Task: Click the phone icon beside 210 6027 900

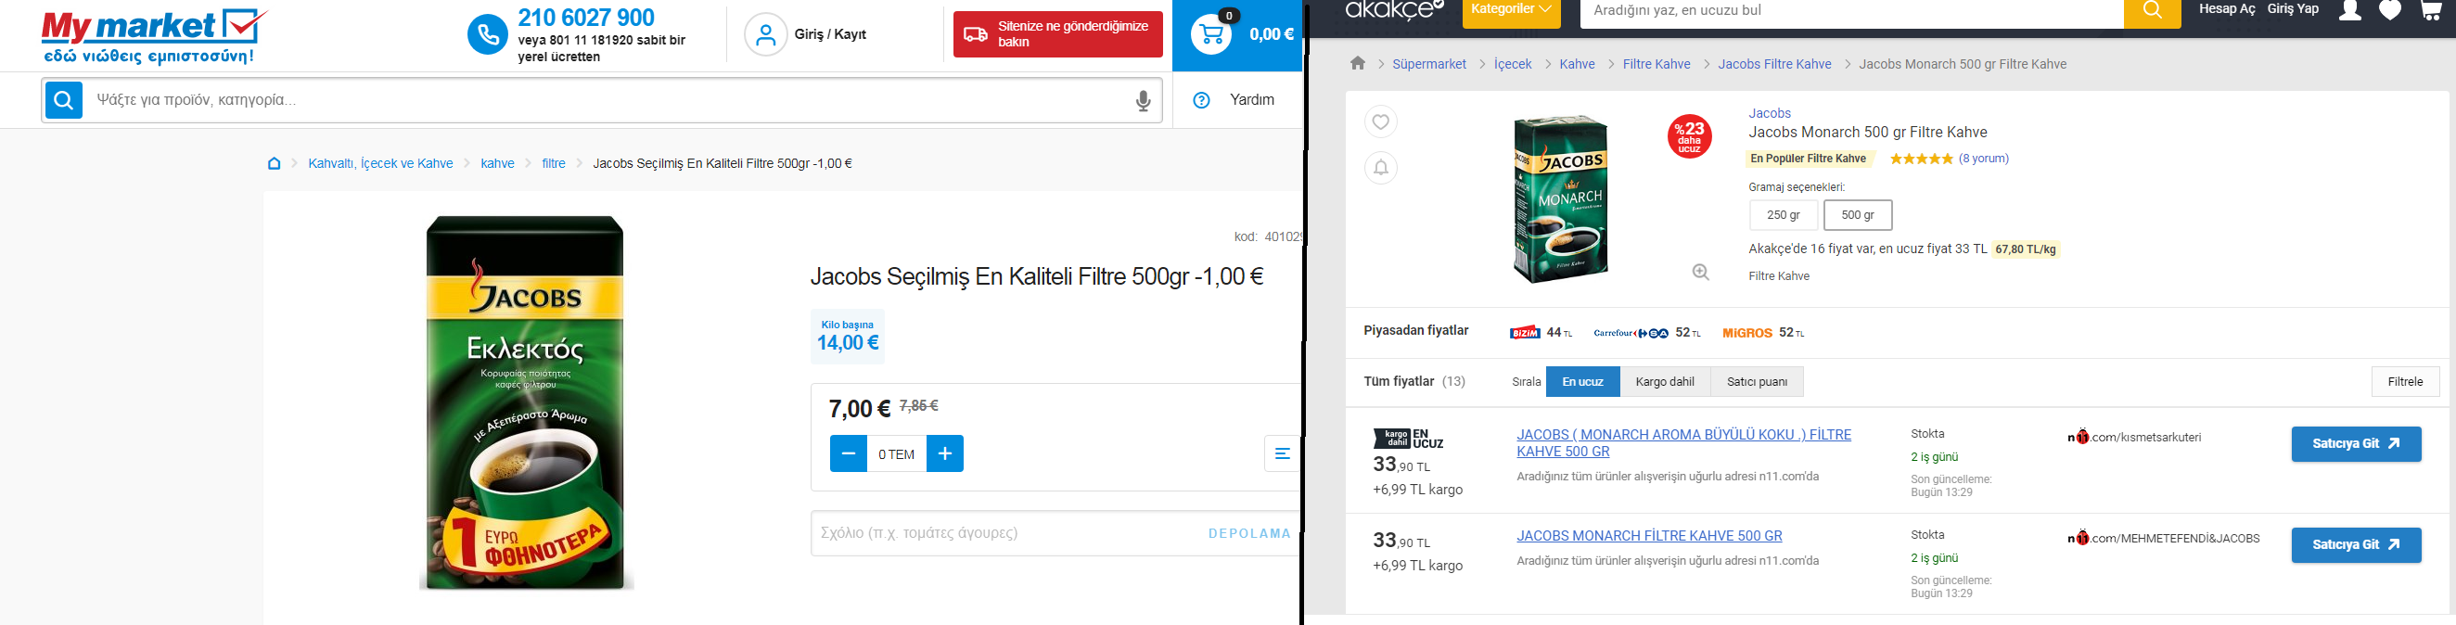Action: (487, 35)
